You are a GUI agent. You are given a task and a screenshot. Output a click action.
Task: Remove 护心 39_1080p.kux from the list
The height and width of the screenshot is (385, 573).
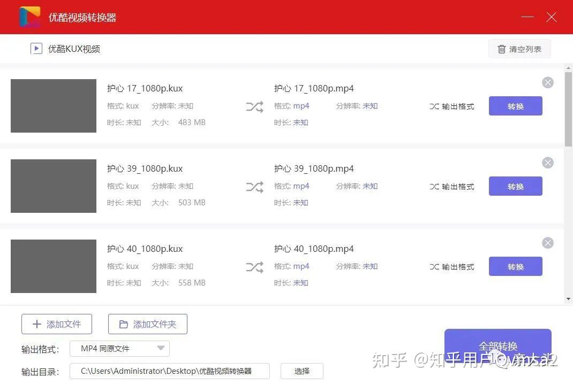pos(547,163)
